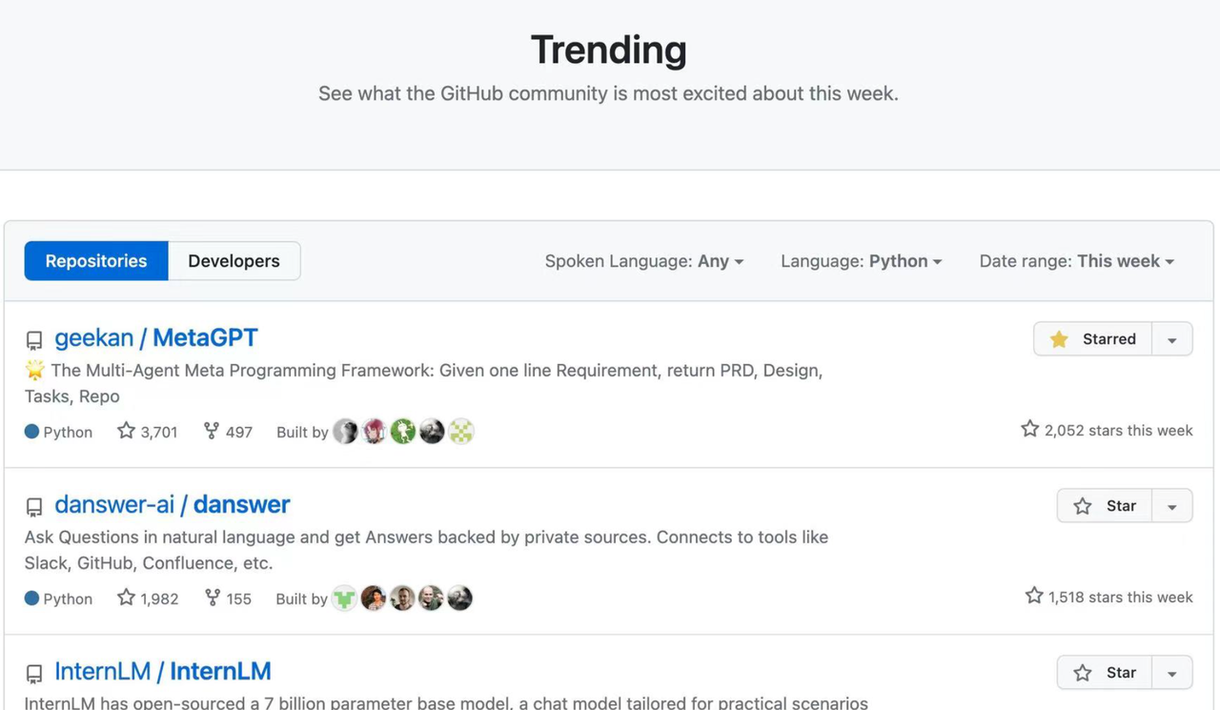This screenshot has width=1220, height=710.
Task: Star the danswer-ai/danswer repository
Action: point(1105,506)
